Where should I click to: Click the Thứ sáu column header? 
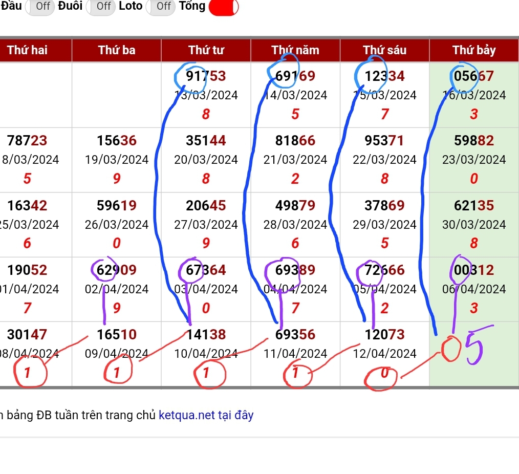pos(384,50)
